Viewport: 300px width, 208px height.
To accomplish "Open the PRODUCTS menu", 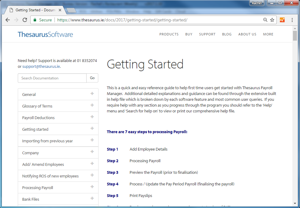I will click(169, 34).
